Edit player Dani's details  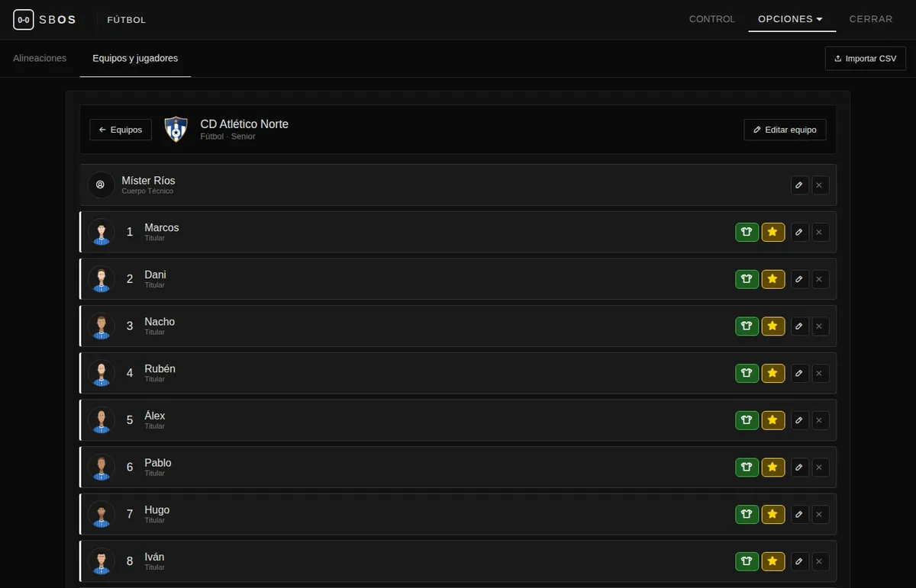pos(799,279)
